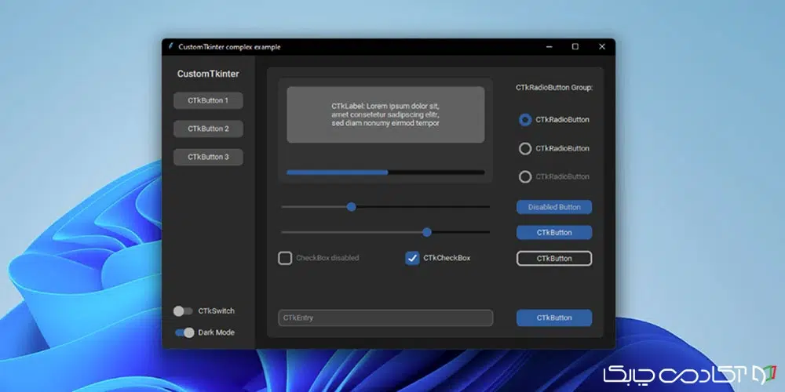
Task: Focus the CTkEntry text field
Action: pyautogui.click(x=385, y=318)
